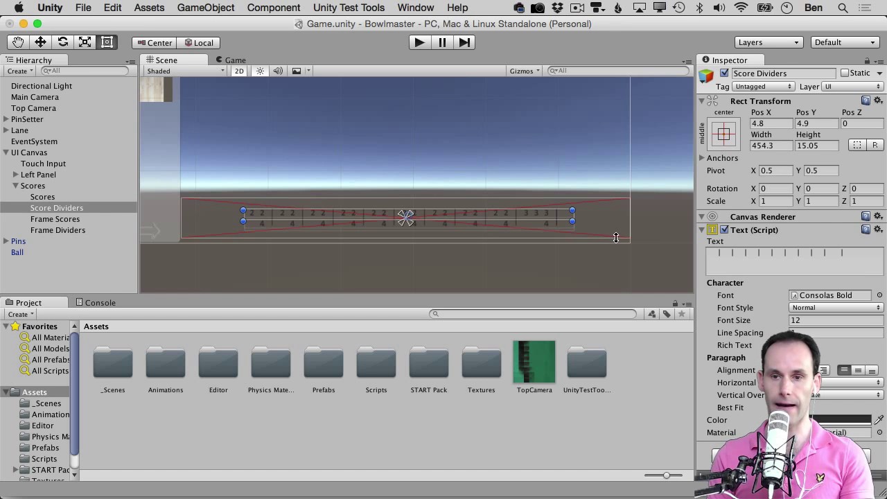The width and height of the screenshot is (887, 499).
Task: Toggle scene lighting sun icon
Action: [260, 71]
